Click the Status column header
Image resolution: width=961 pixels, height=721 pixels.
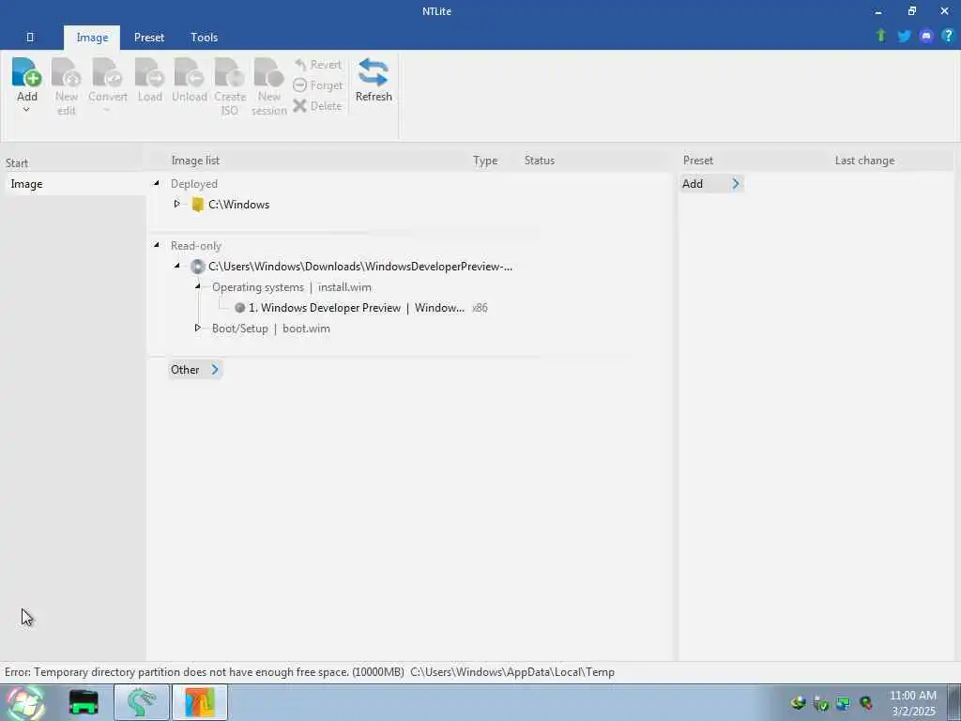point(540,161)
